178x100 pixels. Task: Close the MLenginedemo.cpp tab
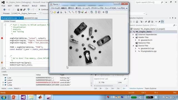click(22, 18)
